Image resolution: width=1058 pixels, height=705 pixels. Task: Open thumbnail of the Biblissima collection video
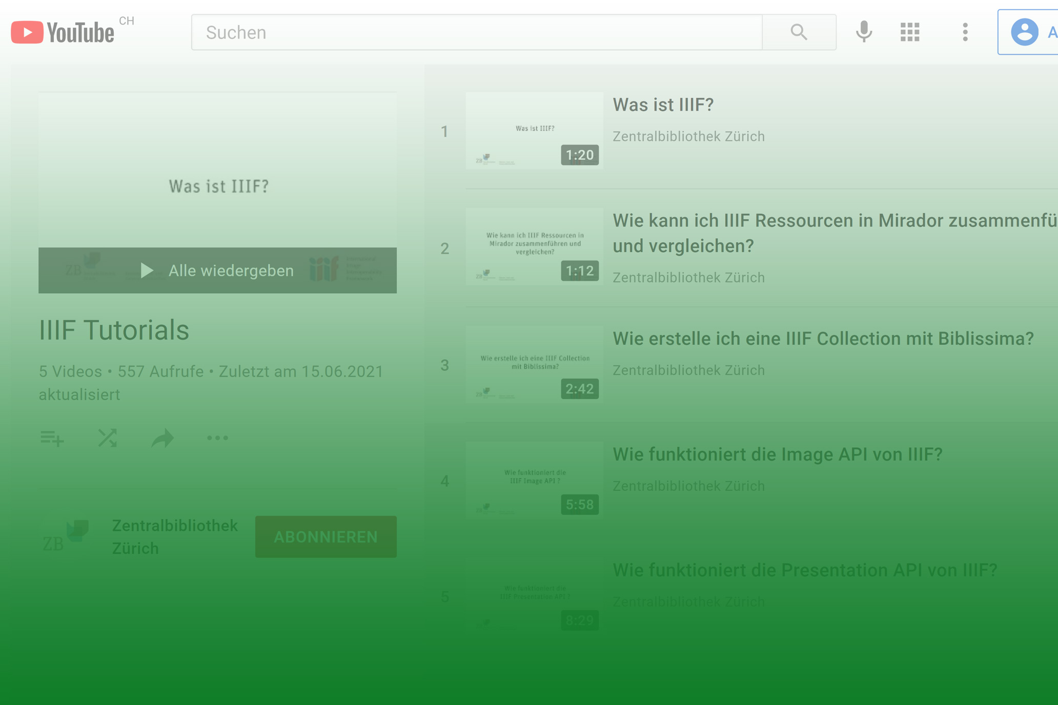534,364
